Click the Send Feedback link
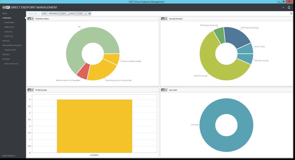The image size is (295, 160). tap(9, 156)
